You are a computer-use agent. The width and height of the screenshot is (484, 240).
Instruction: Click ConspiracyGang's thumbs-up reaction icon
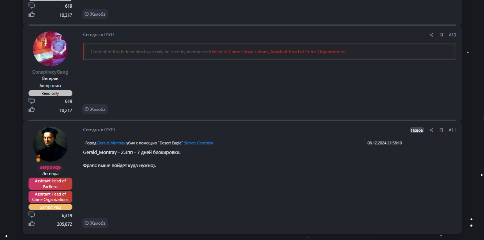(32, 110)
